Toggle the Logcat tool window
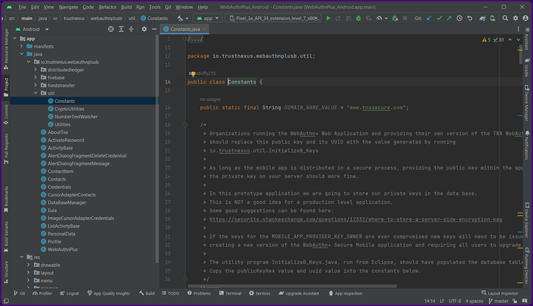 coord(69,293)
